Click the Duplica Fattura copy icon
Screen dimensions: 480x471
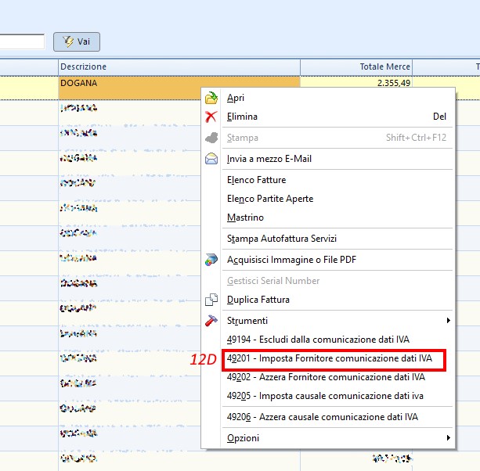click(x=211, y=300)
